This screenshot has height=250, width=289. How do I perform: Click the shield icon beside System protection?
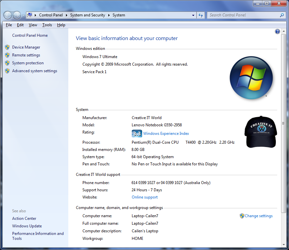pyautogui.click(x=7, y=63)
